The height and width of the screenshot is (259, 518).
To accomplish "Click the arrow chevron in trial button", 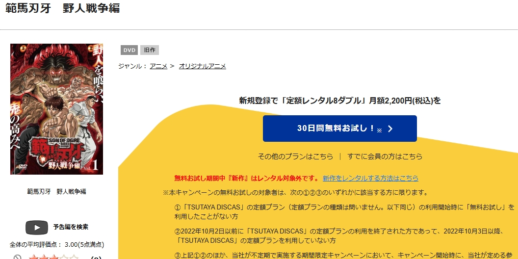I will pyautogui.click(x=390, y=129).
